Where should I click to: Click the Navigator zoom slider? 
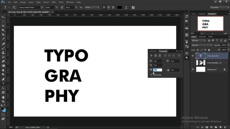pos(212,33)
